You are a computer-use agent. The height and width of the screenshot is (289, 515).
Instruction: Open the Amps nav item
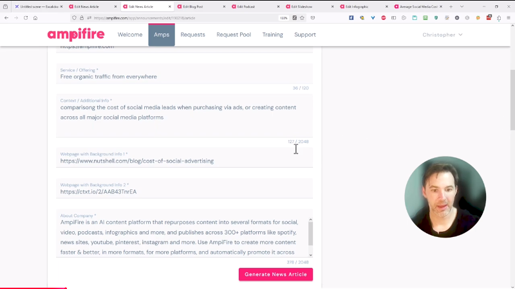pyautogui.click(x=162, y=35)
